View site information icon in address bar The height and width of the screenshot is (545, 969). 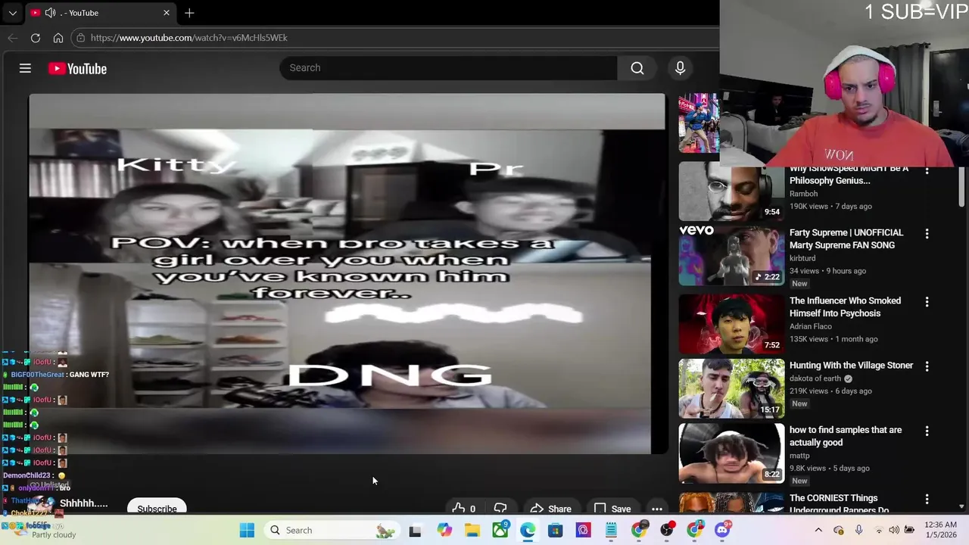coord(80,38)
